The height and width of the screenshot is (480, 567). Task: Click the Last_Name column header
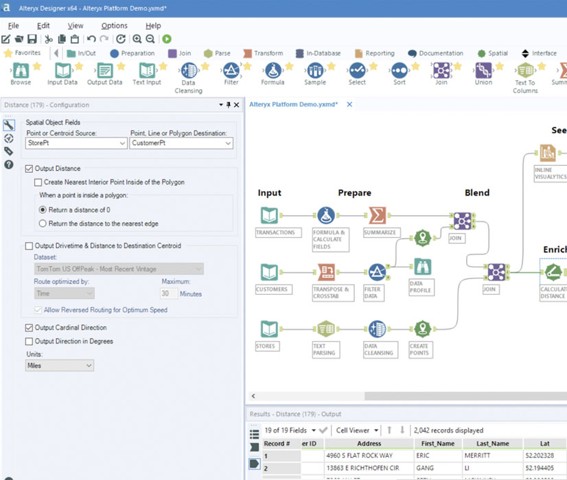coord(492,444)
